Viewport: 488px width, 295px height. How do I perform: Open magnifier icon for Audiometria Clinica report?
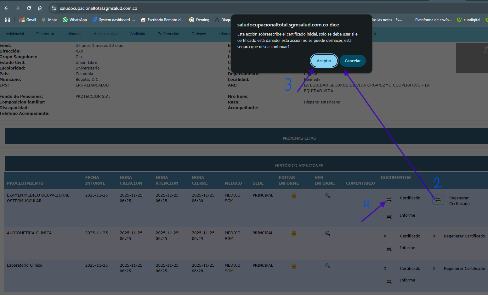[327, 233]
